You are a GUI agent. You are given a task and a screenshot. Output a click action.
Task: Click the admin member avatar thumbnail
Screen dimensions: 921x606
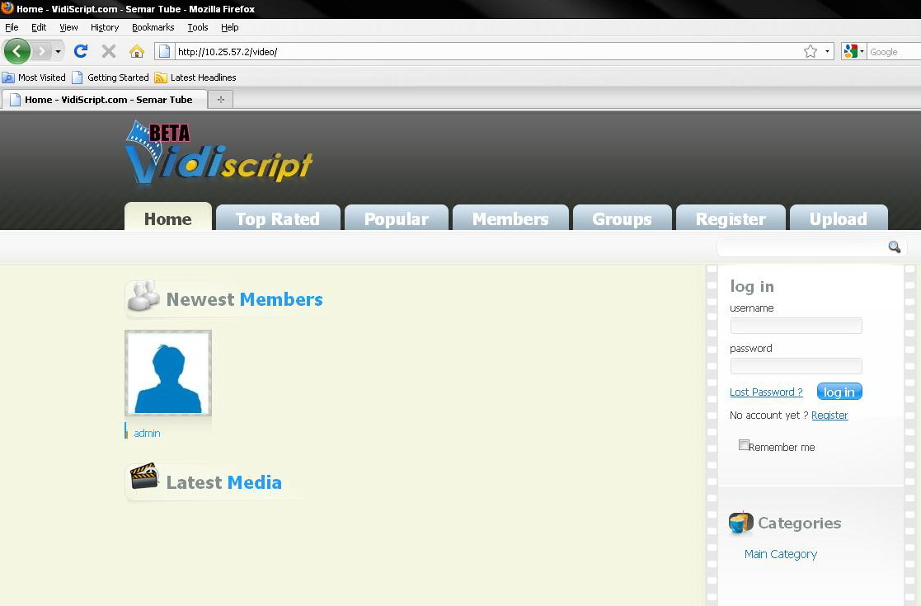(168, 373)
